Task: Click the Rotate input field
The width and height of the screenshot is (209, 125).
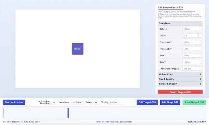Action: coord(191,29)
